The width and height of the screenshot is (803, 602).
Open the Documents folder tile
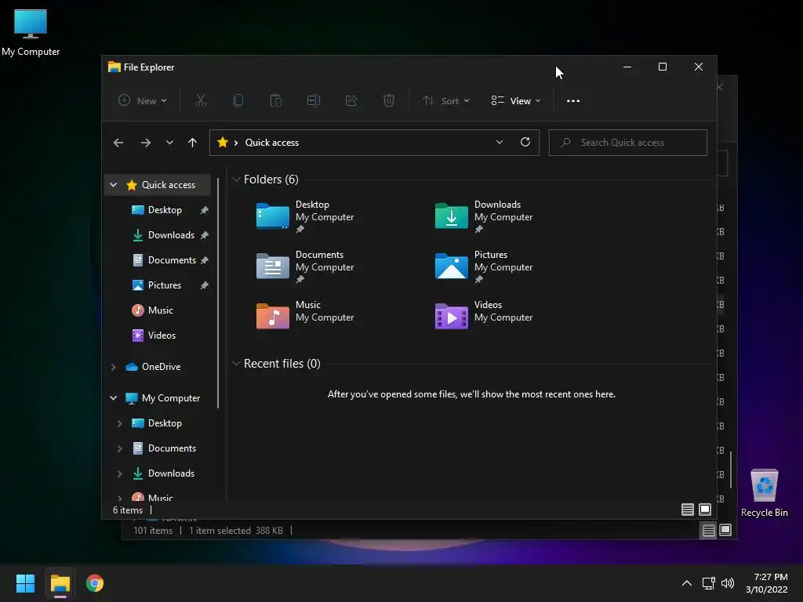306,267
